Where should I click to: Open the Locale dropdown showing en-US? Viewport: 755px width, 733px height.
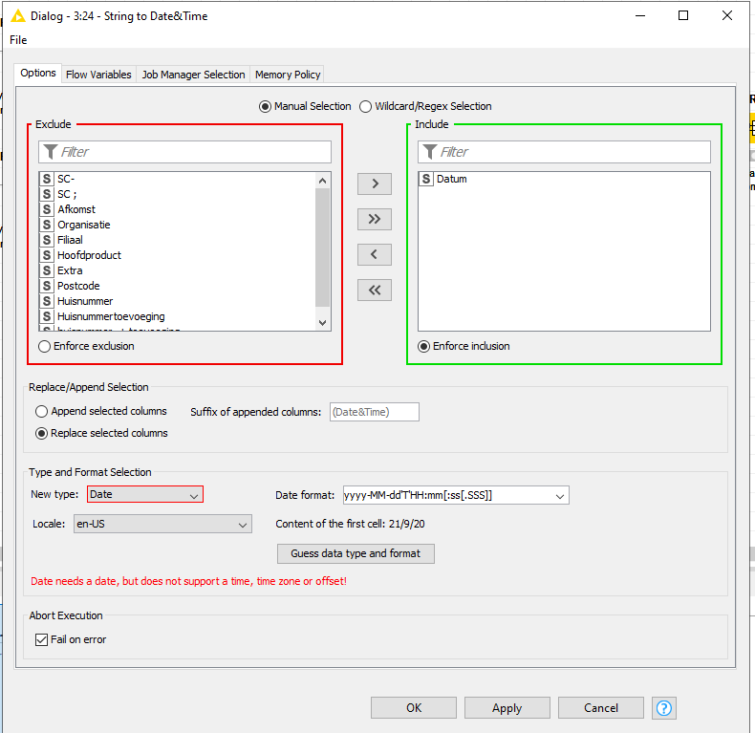(162, 524)
